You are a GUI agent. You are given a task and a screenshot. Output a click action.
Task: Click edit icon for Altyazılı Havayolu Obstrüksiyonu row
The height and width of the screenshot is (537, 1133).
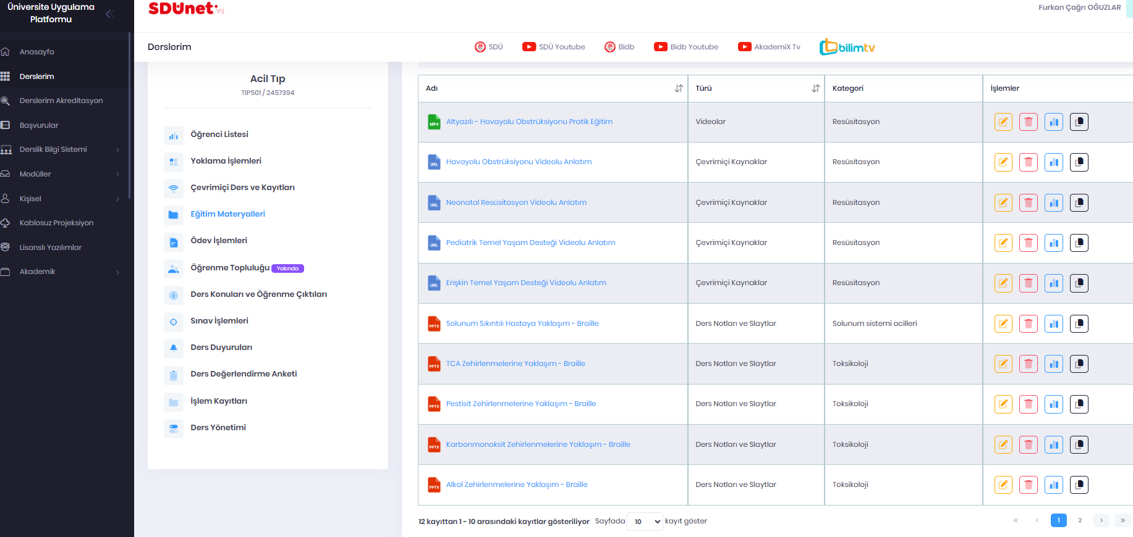[1003, 122]
